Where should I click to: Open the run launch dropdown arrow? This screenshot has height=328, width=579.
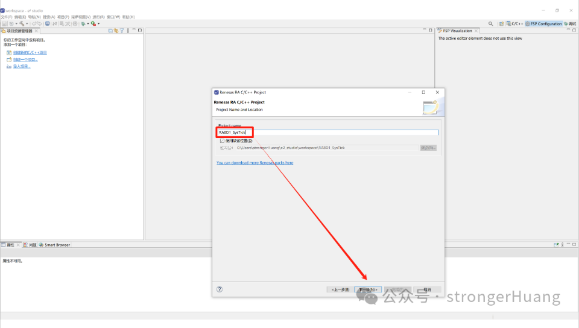[x=98, y=24]
